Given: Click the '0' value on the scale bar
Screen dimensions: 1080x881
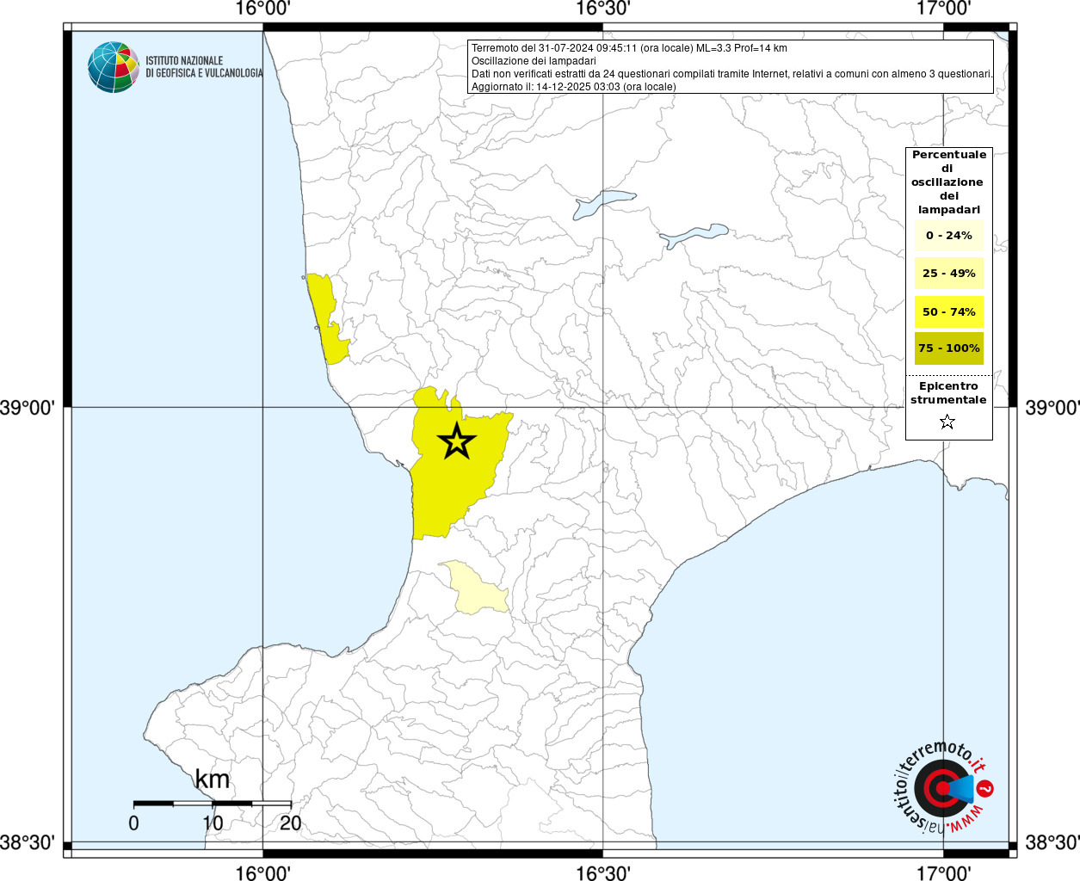Looking at the screenshot, I should point(133,823).
